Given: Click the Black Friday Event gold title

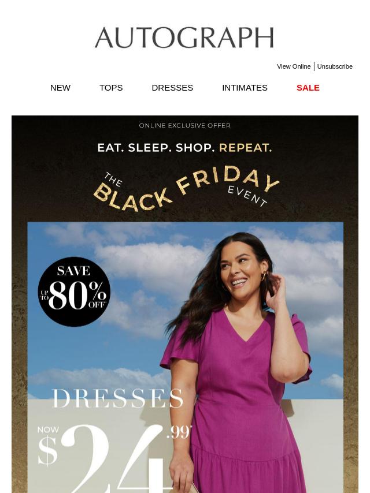Looking at the screenshot, I should click(x=186, y=189).
